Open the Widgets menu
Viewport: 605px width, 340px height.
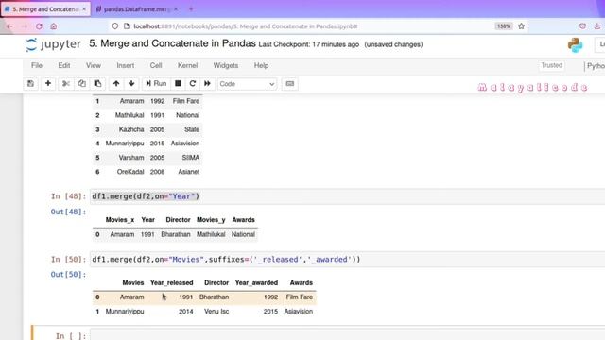coord(226,65)
